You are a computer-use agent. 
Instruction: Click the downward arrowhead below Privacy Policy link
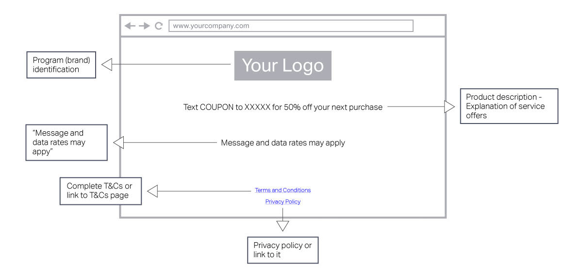[x=283, y=226]
